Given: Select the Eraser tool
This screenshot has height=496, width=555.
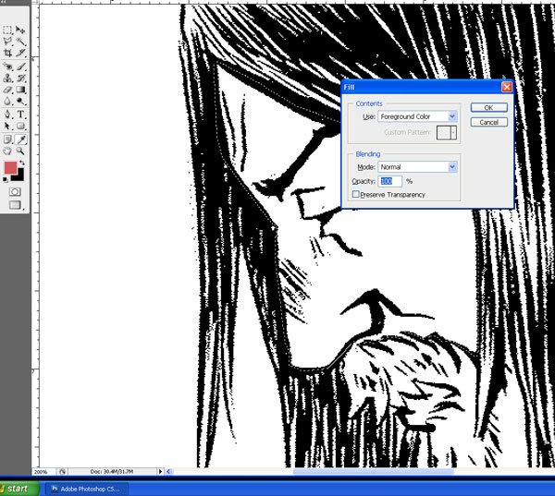Looking at the screenshot, I should 8,91.
